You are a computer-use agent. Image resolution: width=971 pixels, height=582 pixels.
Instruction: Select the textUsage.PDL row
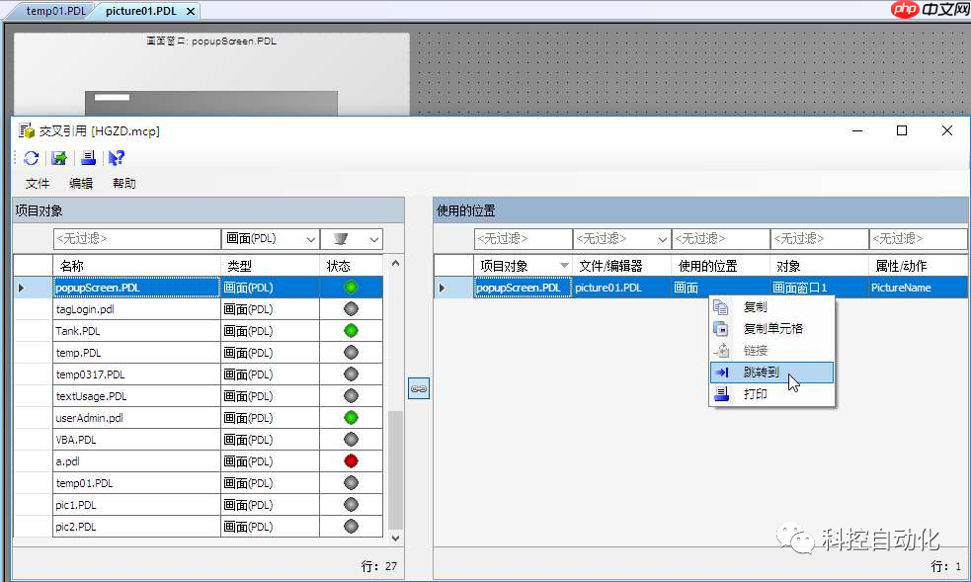pos(199,396)
